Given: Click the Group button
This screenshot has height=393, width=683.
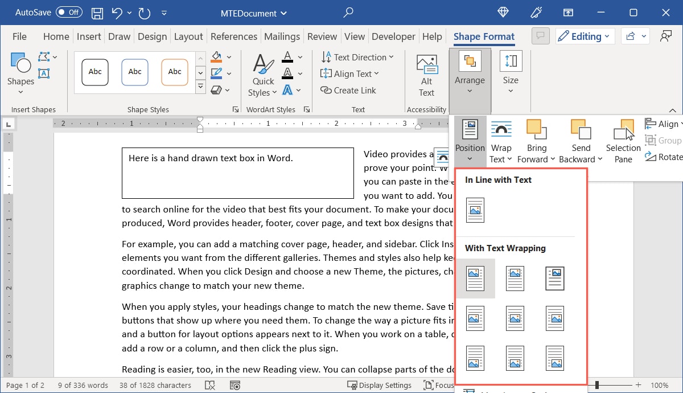Looking at the screenshot, I should (663, 140).
